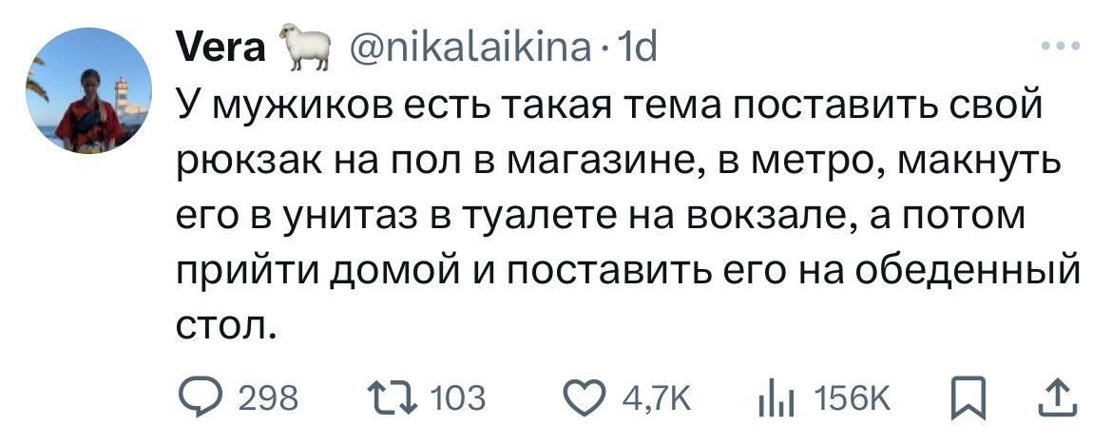Click the 103 reposts count
Screen dimensions: 1112x445
pos(458,397)
